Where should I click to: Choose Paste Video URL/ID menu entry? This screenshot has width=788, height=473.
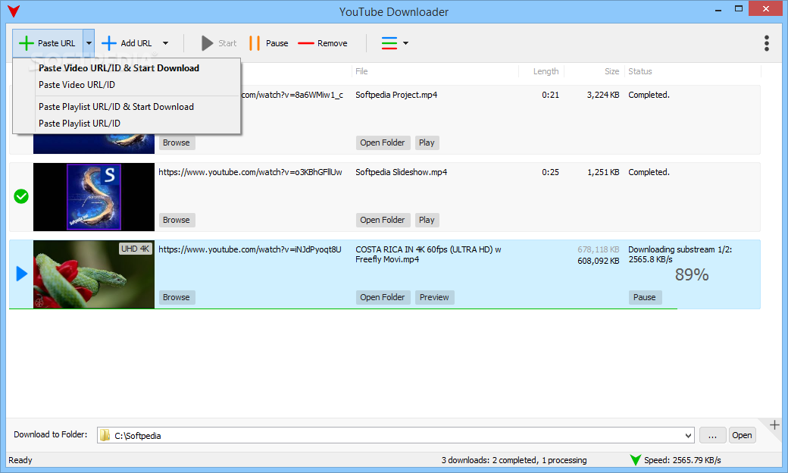[77, 84]
